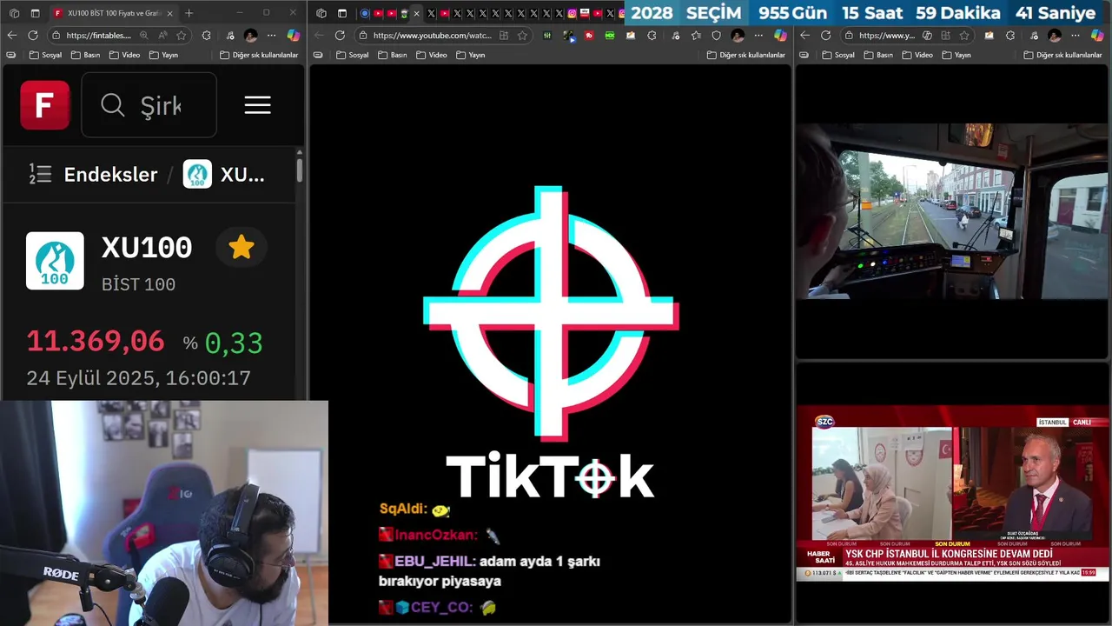
Task: Click the XU... breadcrumb item
Action: tap(224, 174)
